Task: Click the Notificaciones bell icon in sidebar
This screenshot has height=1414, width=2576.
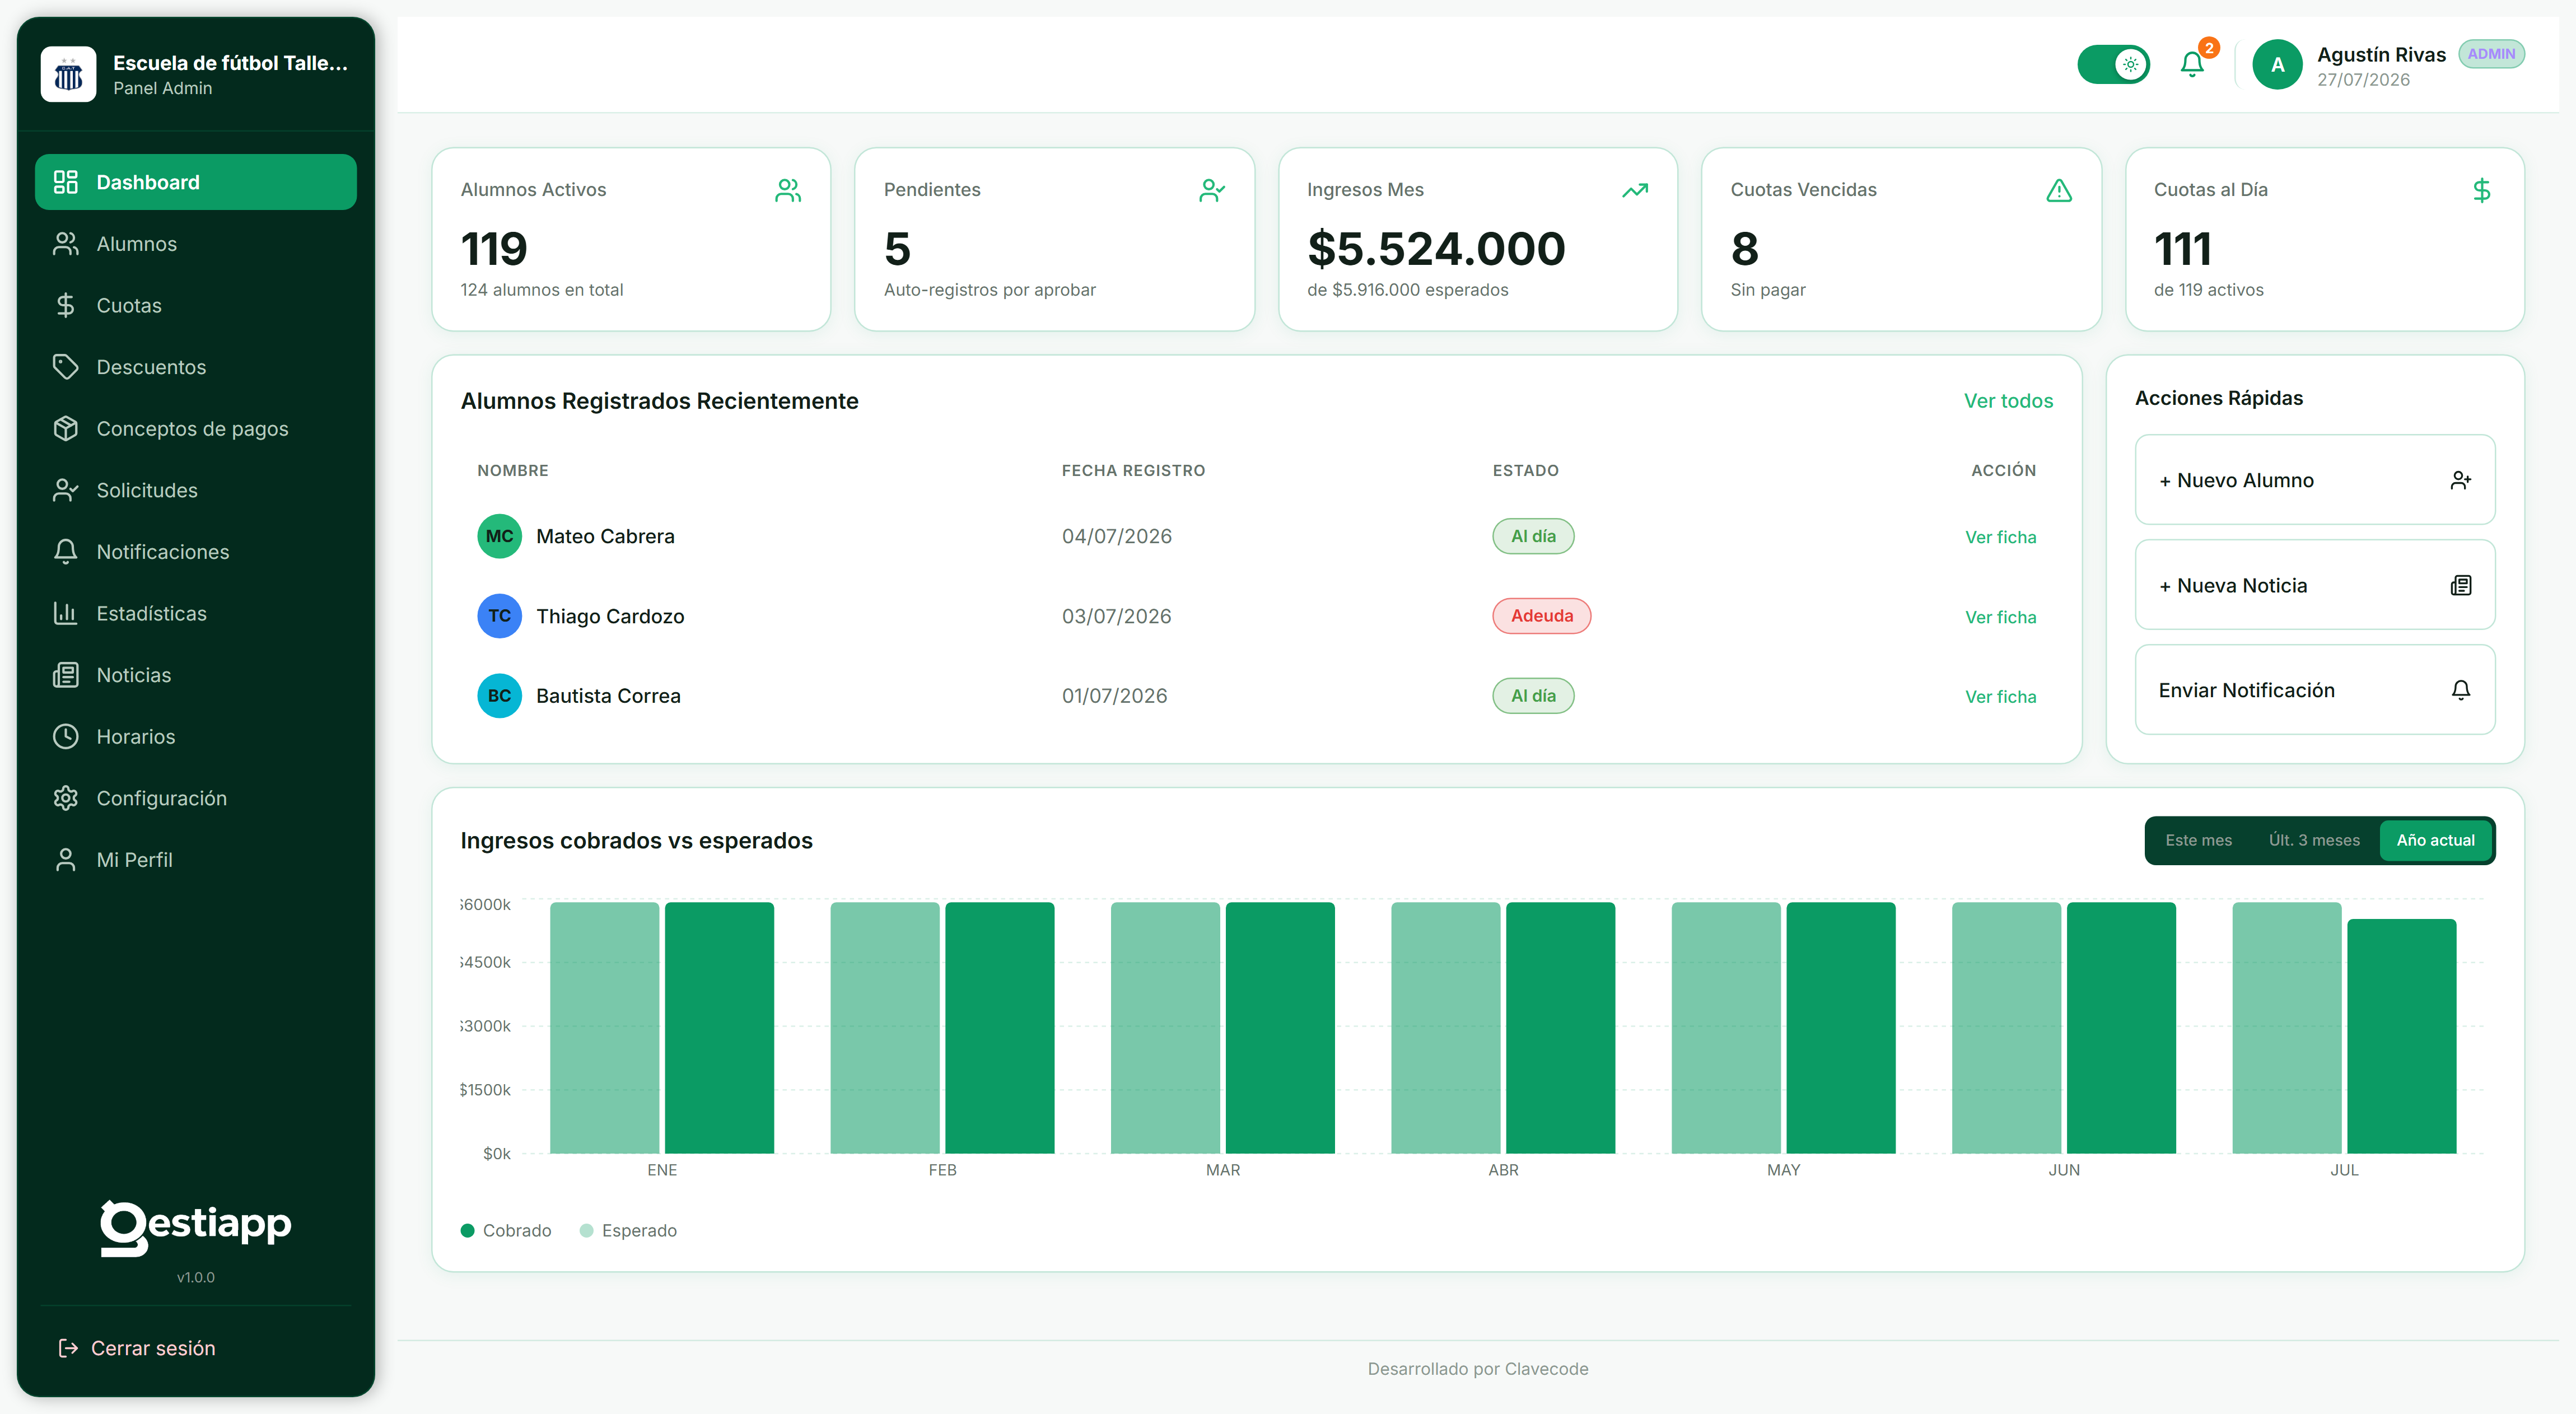Action: click(66, 552)
